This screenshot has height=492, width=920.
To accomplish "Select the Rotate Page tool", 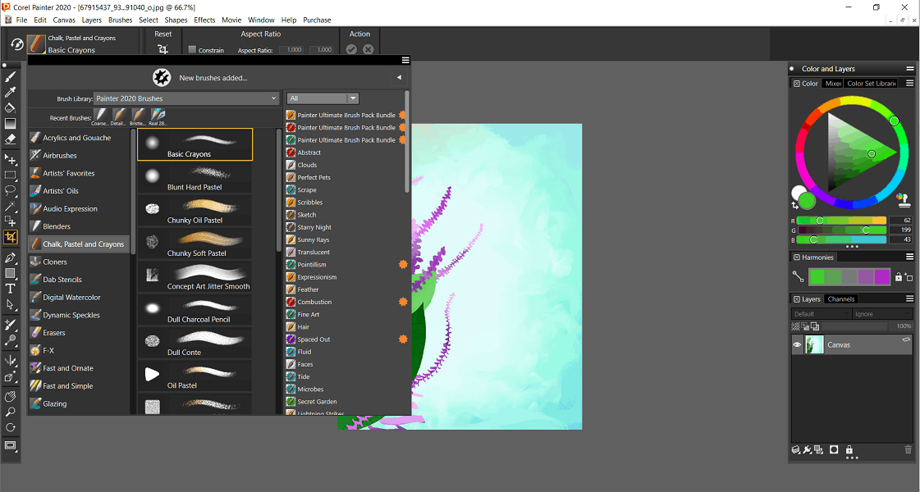I will coord(10,427).
